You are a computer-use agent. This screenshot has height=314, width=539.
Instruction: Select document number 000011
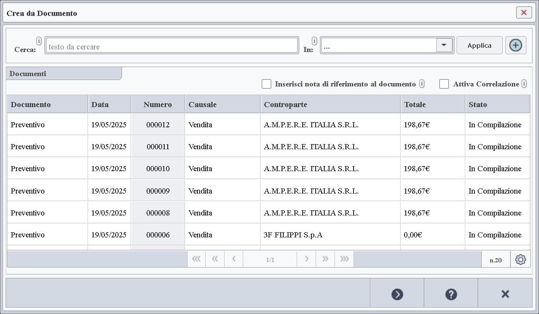coord(158,147)
